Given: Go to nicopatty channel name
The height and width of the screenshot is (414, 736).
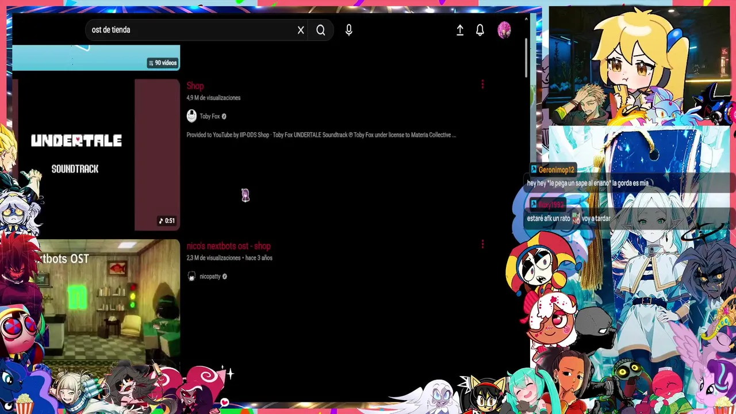Looking at the screenshot, I should [x=210, y=277].
